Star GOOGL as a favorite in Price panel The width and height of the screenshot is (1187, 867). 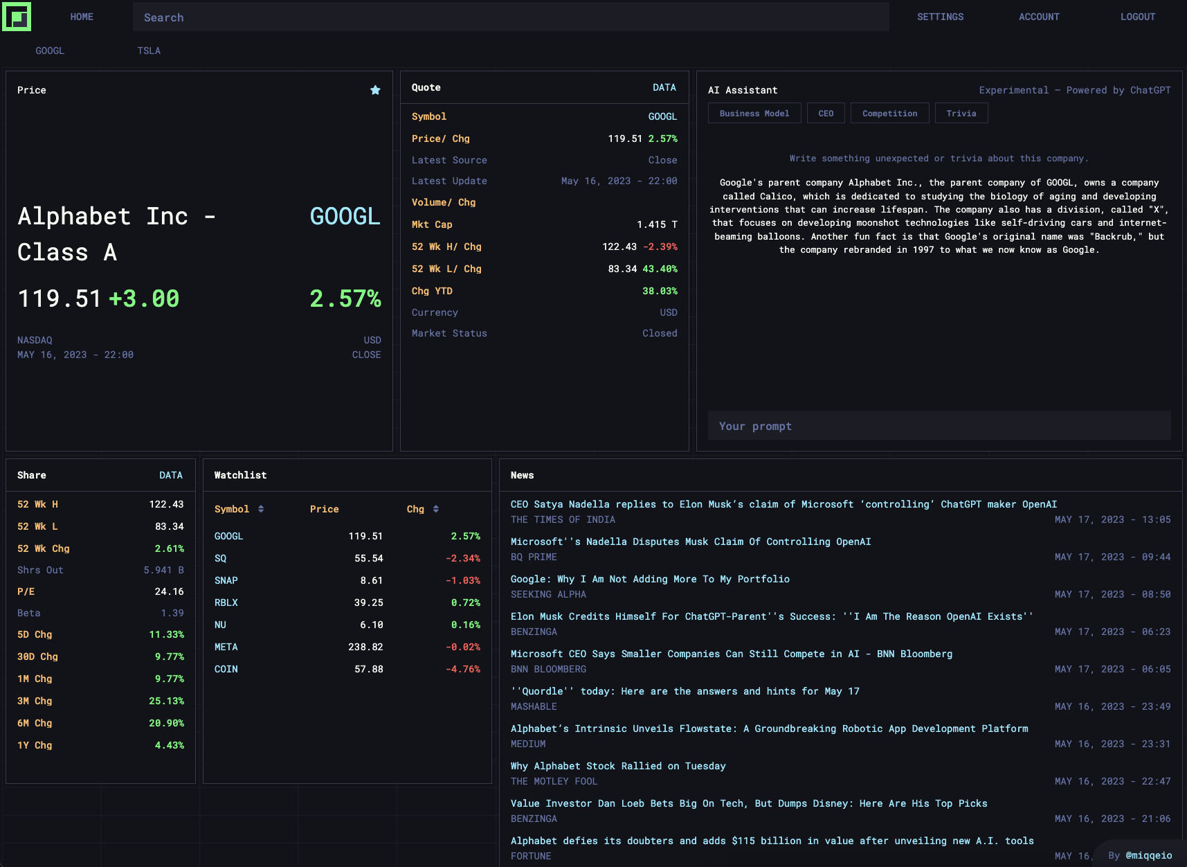pos(375,90)
